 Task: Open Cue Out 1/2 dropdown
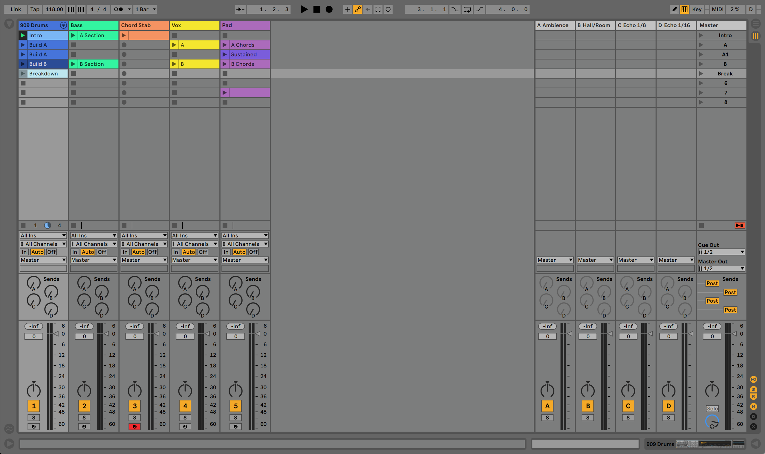721,252
